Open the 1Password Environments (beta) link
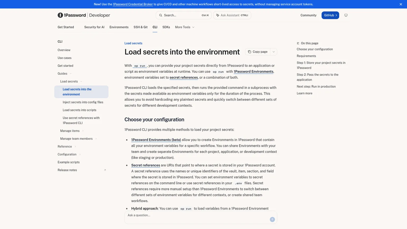 coord(156,140)
